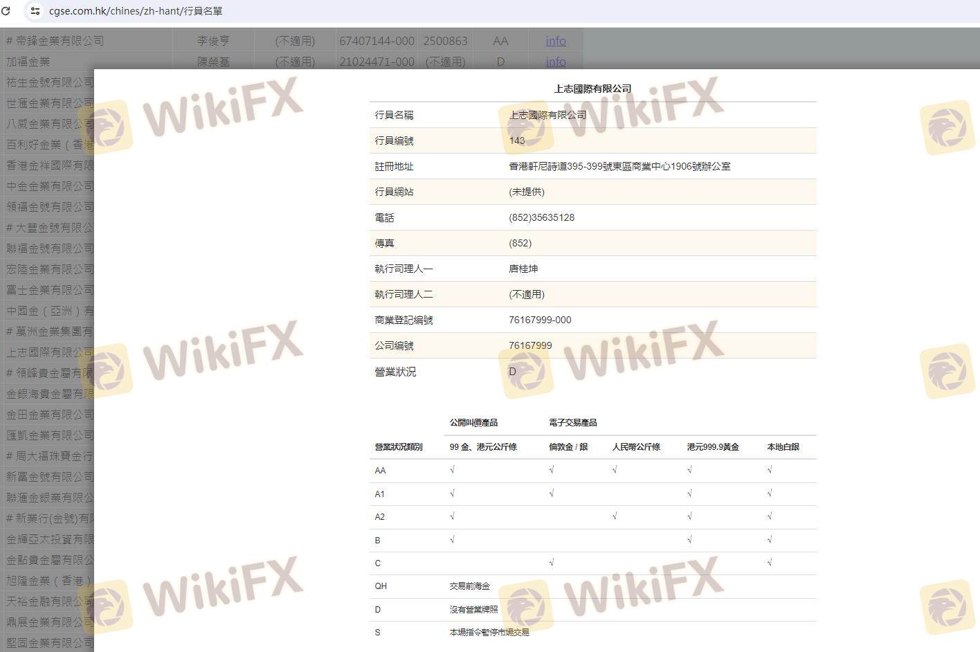The image size is (980, 652).
Task: Click the manager name 唐桂坤
Action: click(523, 269)
